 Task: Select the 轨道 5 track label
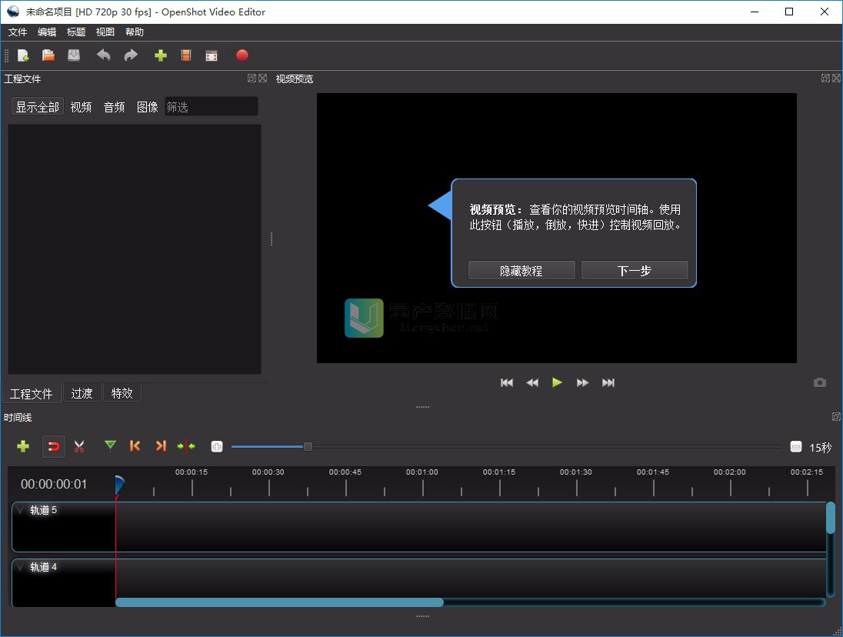(x=44, y=509)
